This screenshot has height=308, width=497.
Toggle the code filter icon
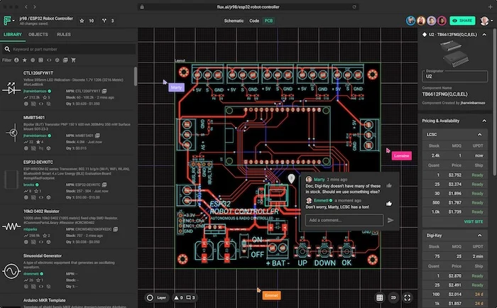tap(49, 60)
